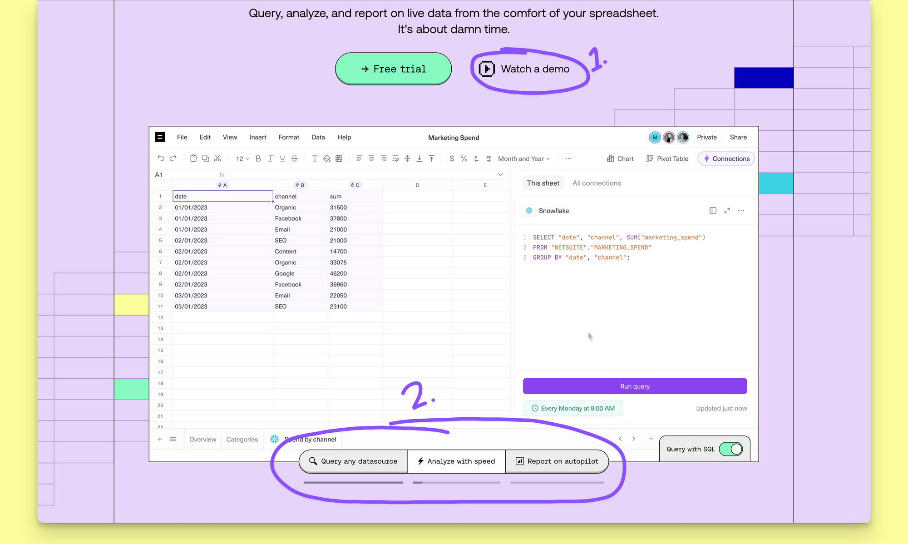This screenshot has height=544, width=908.
Task: Open the font size 12 dropdown
Action: [242, 158]
